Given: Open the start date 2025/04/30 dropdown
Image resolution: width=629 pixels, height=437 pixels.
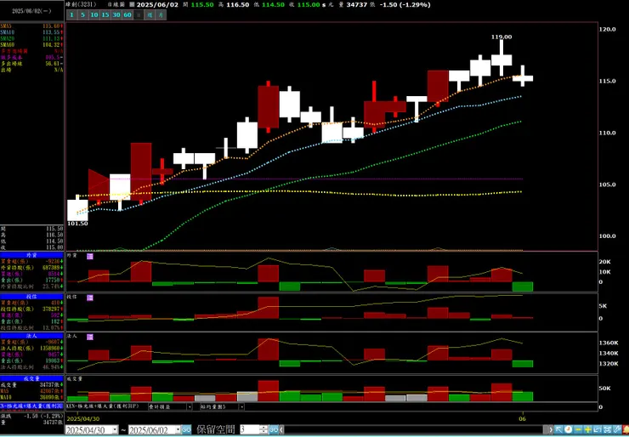Looking at the screenshot, I should click(115, 429).
